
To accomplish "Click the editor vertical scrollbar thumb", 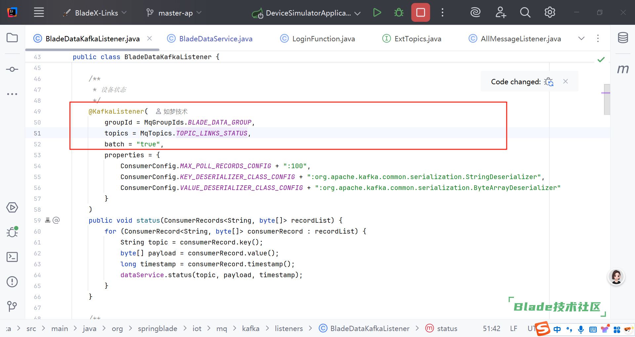I will coord(607,99).
